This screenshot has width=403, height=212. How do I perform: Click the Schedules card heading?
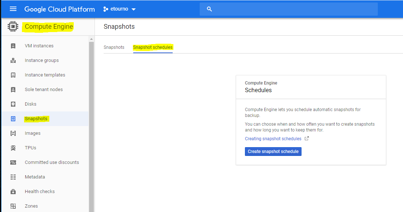(258, 90)
